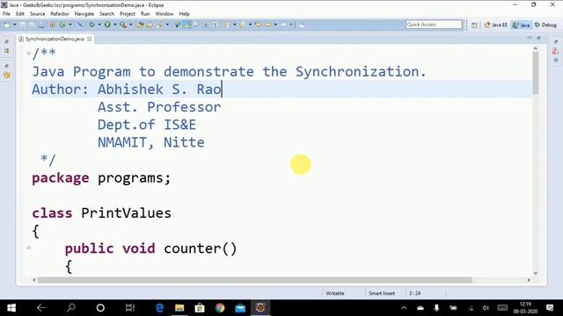
Task: Click the Smart Insert status bar entry
Action: (x=382, y=293)
